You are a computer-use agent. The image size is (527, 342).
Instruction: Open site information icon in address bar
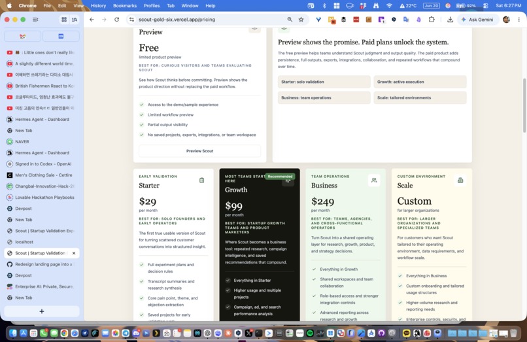point(132,20)
